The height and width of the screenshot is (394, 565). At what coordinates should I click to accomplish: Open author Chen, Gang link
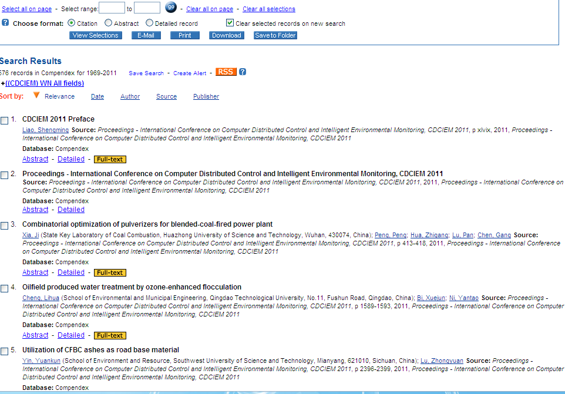[x=495, y=235]
